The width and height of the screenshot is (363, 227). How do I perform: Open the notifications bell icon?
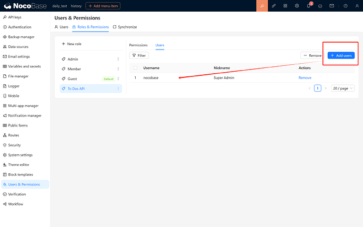point(309,6)
